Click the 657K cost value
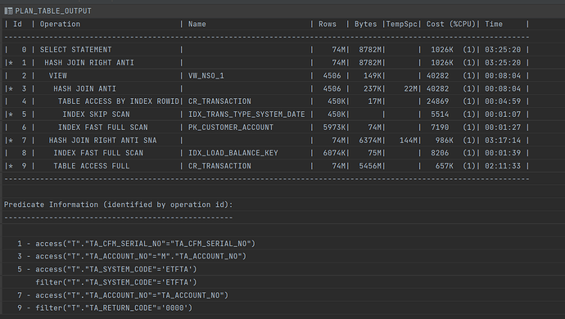This screenshot has width=565, height=319. 445,166
